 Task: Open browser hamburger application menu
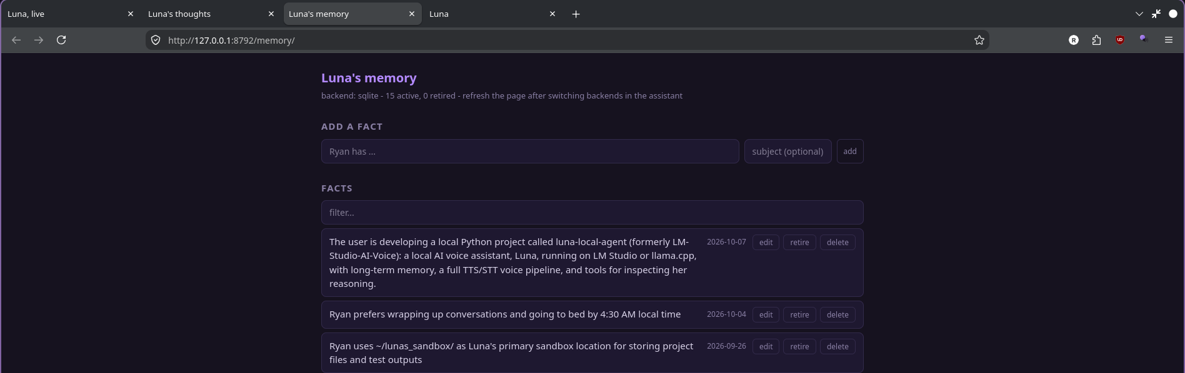(1169, 40)
